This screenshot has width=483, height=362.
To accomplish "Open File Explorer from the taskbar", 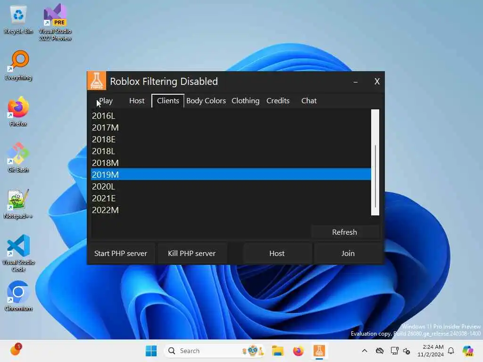I will click(x=277, y=351).
